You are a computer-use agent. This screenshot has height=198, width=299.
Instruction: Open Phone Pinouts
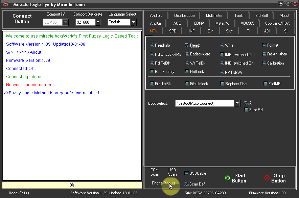[x=163, y=183]
